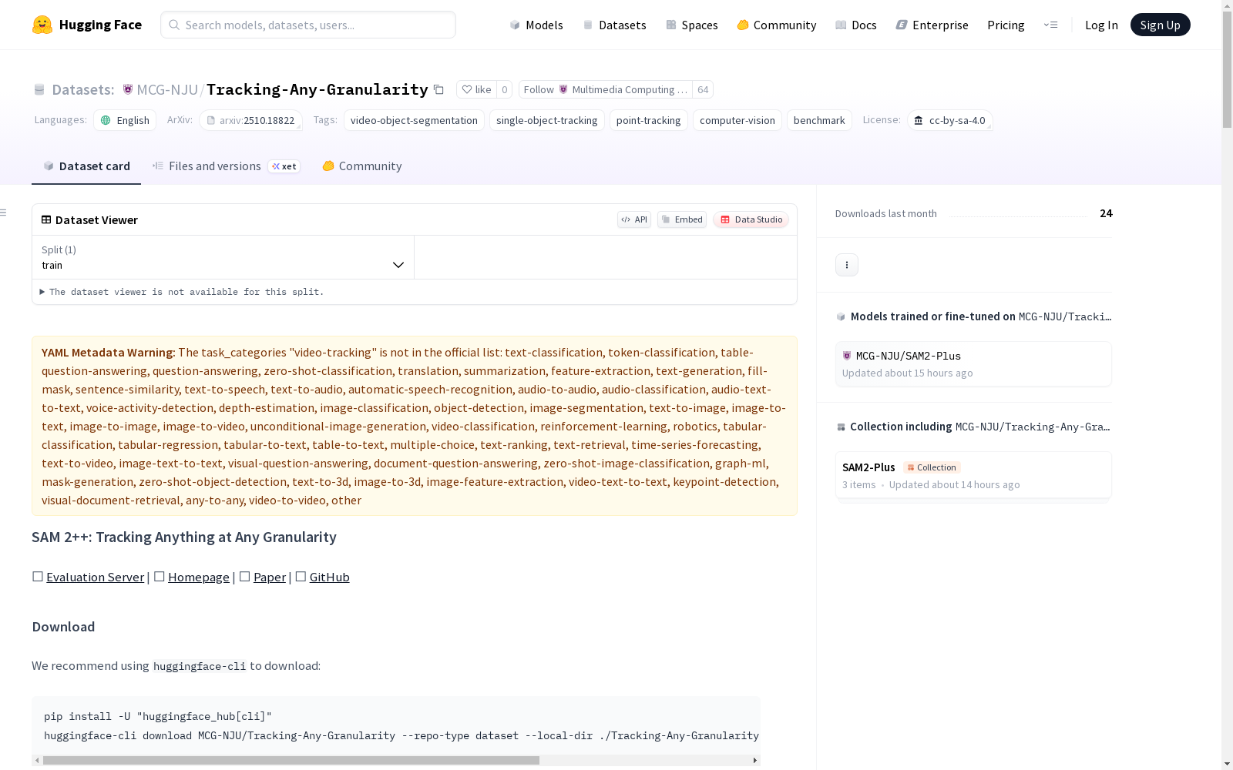
Task: Click the pip install command line
Action: click(158, 716)
